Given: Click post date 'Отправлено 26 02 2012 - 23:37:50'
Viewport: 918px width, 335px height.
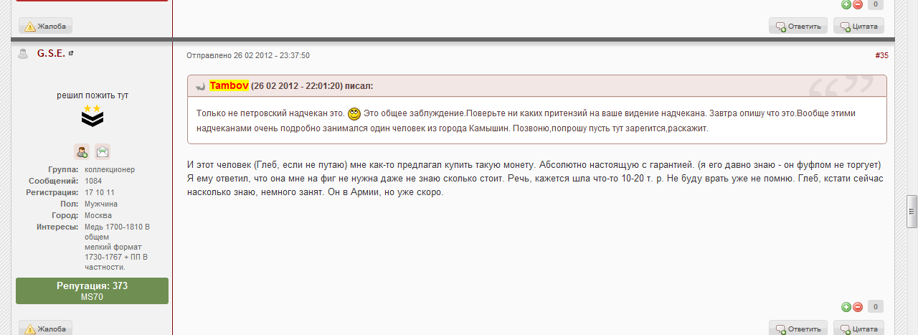Looking at the screenshot, I should (248, 55).
